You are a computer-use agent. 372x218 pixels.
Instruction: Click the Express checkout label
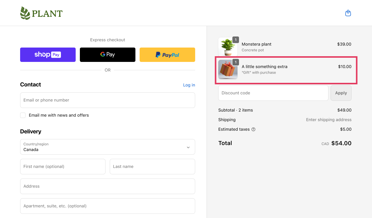pos(107,40)
